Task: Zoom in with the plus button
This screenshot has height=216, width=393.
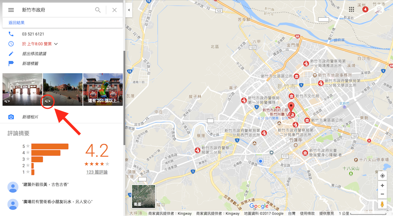Action: click(x=382, y=185)
